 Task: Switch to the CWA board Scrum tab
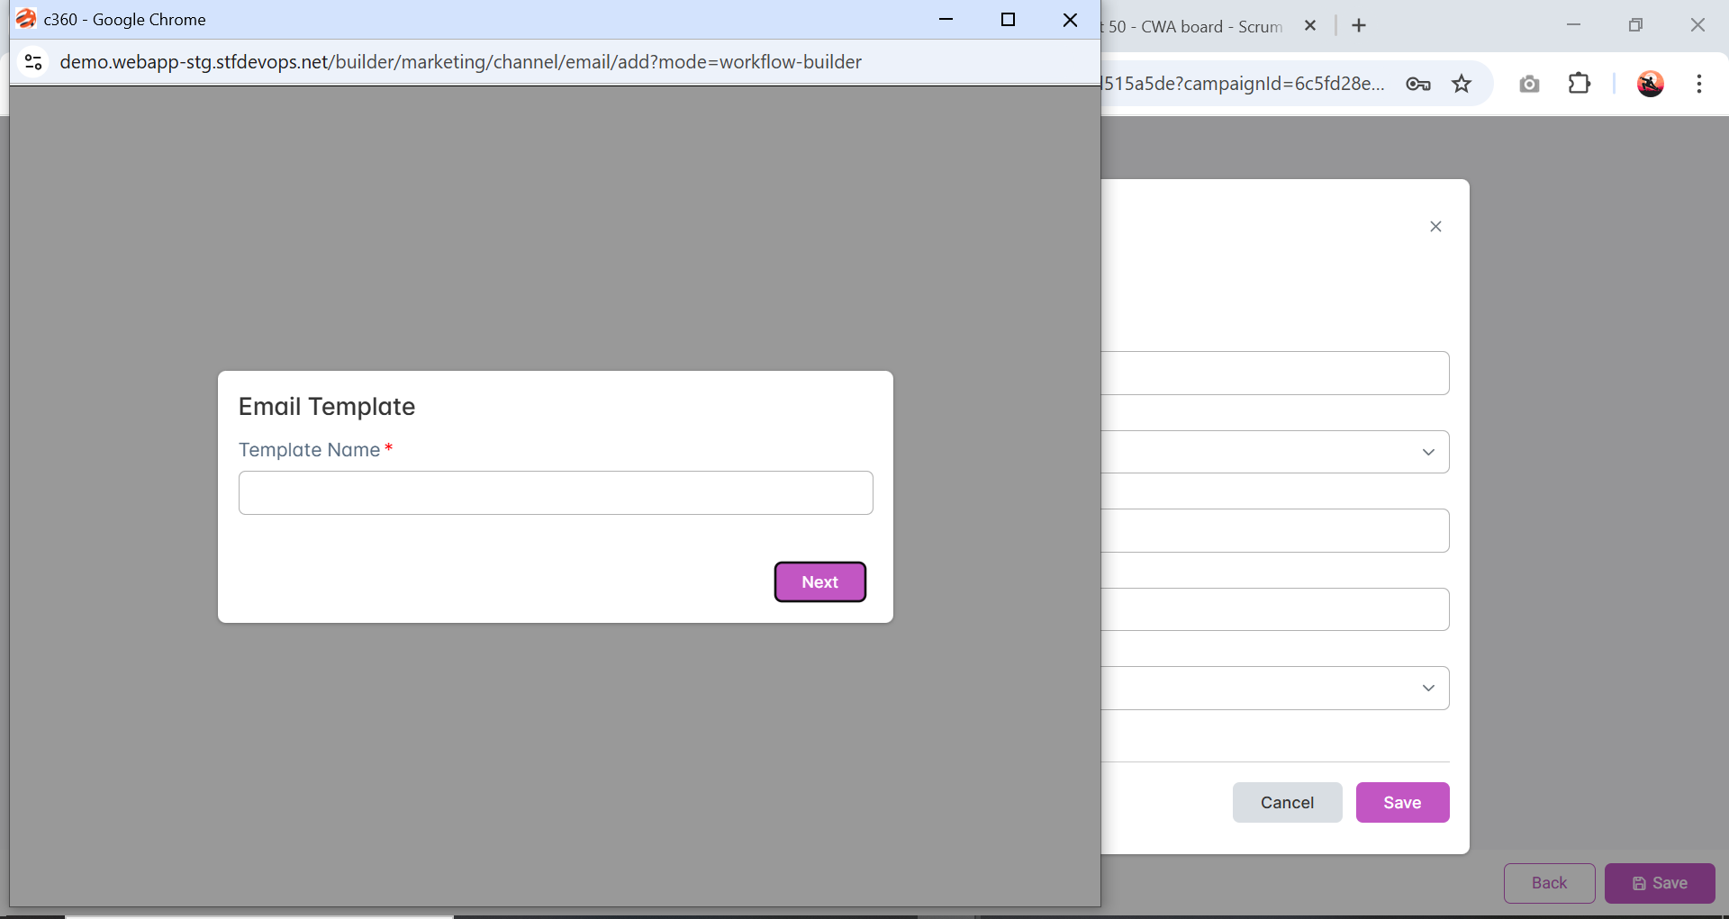pos(1198,26)
